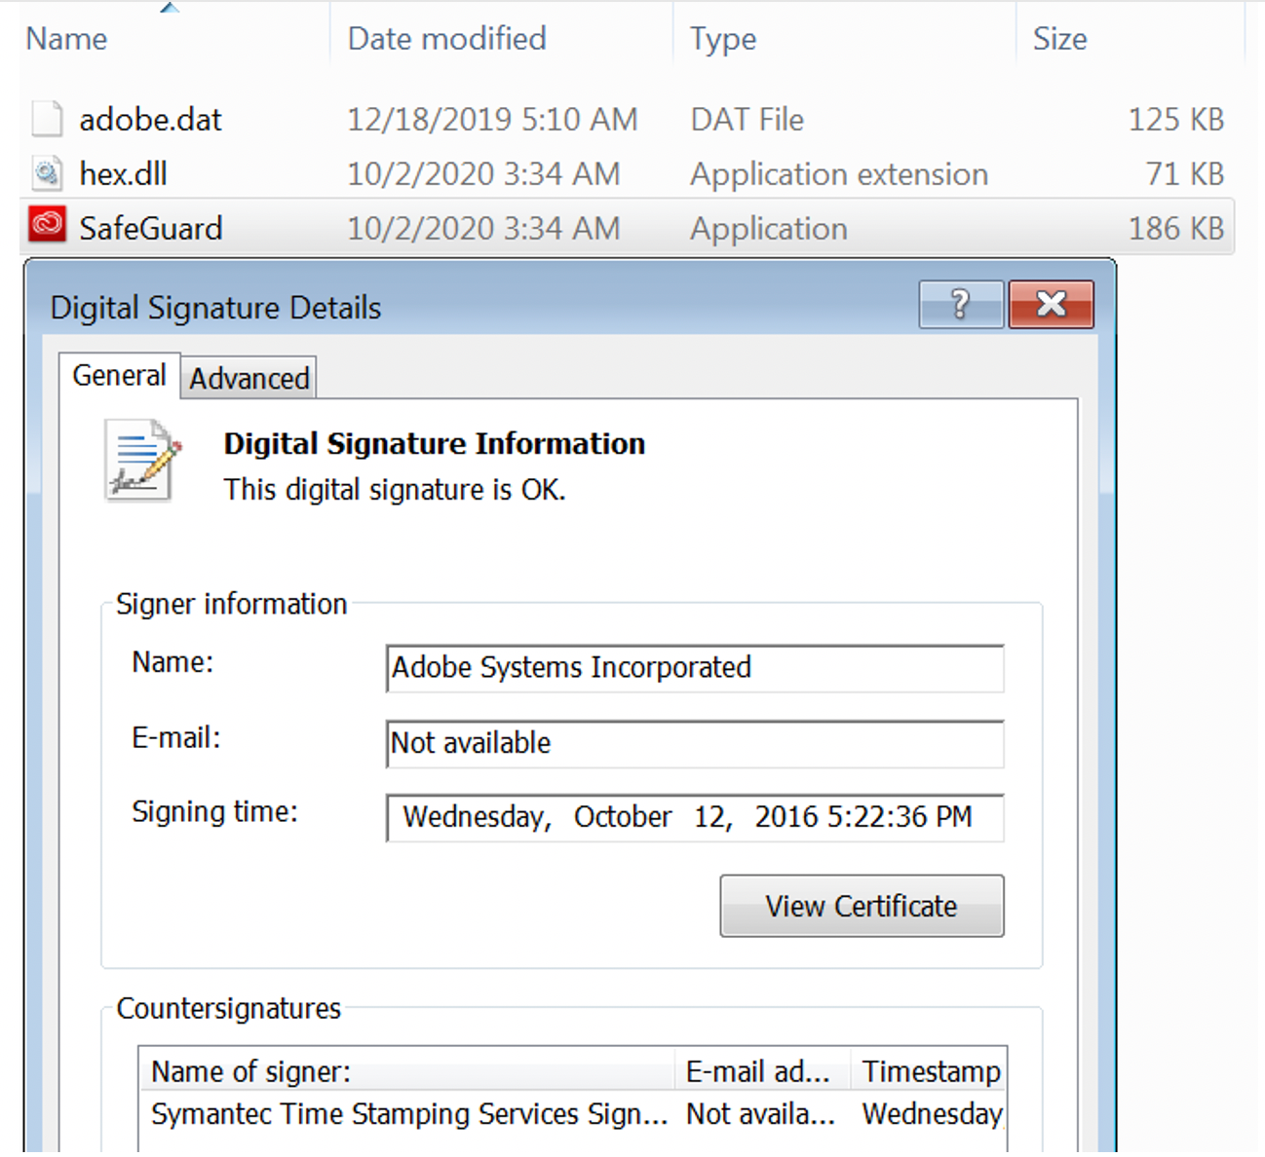Image resolution: width=1265 pixels, height=1157 pixels.
Task: Click the red SafeGuard application icon
Action: point(47,226)
